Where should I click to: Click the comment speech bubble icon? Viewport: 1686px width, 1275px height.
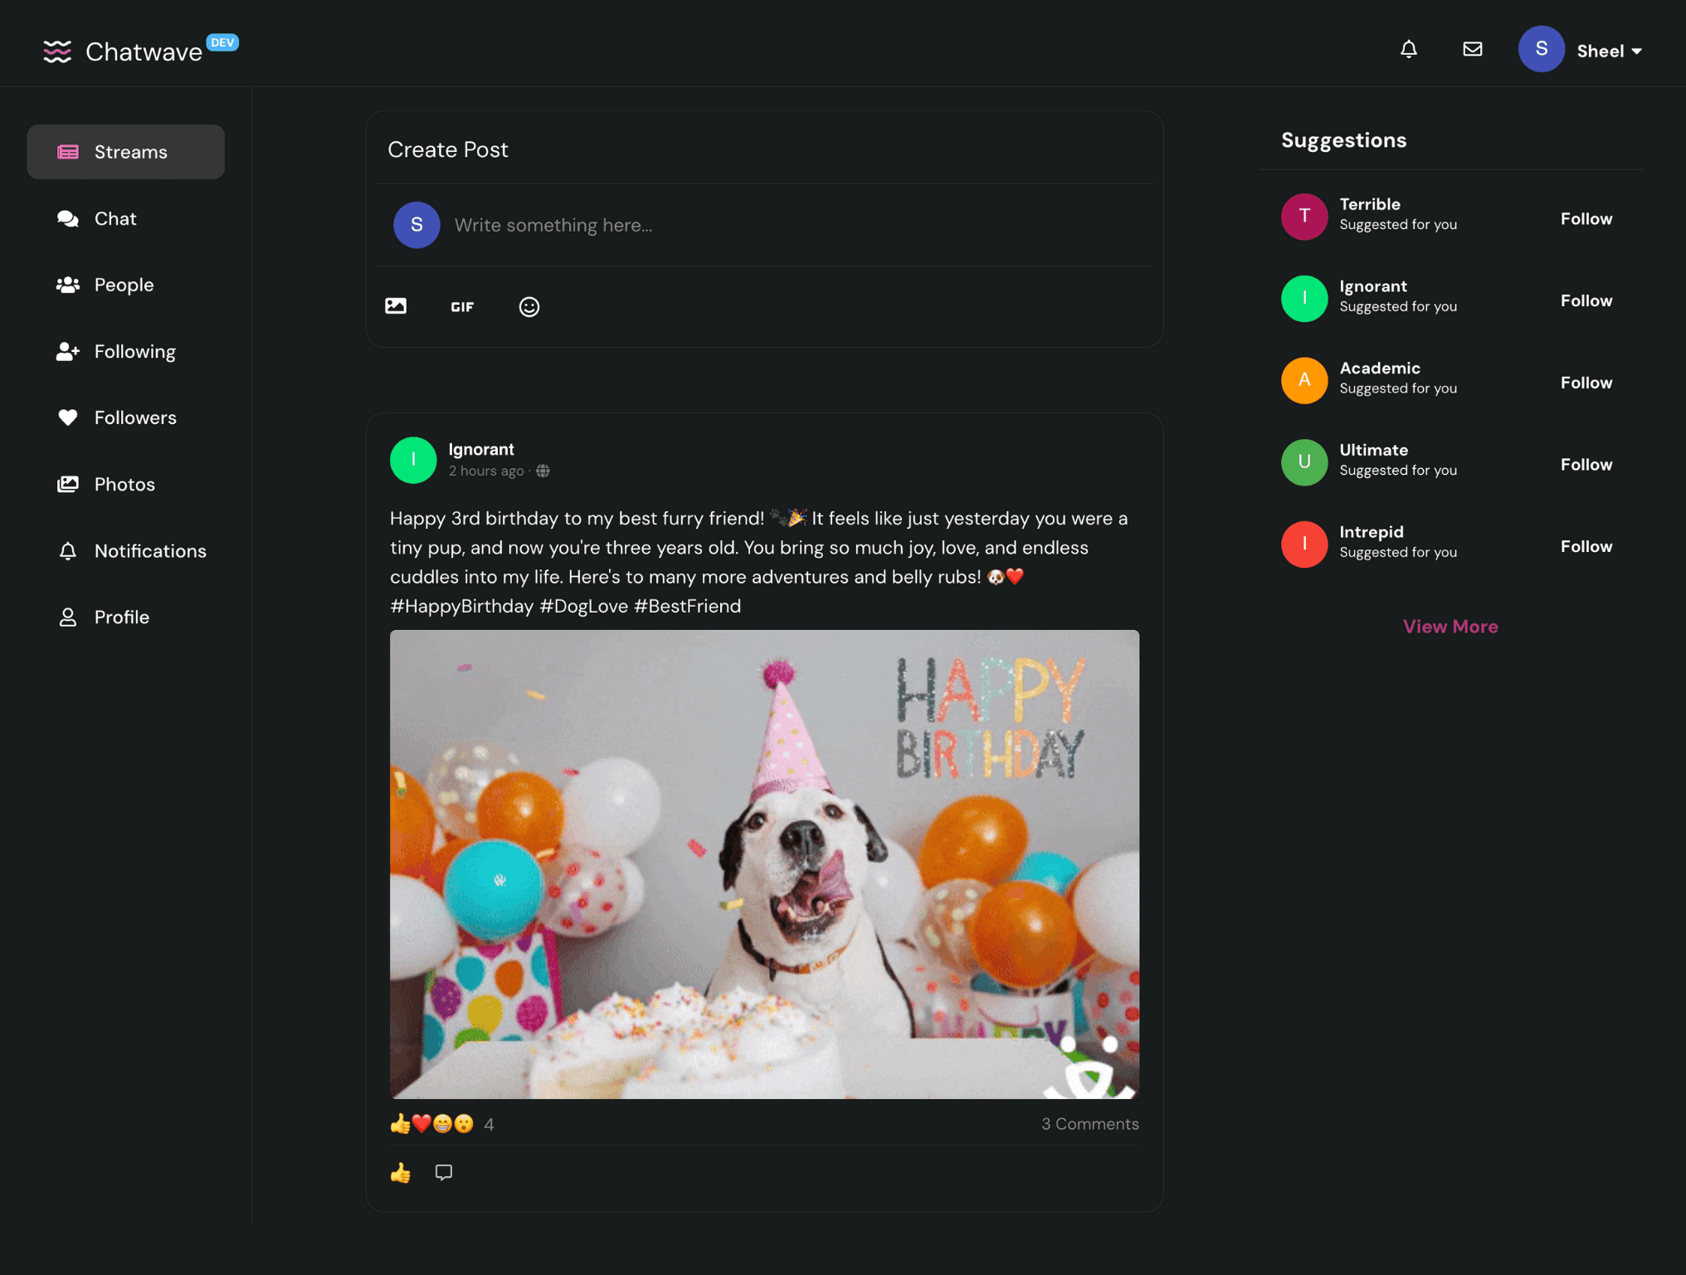click(444, 1173)
